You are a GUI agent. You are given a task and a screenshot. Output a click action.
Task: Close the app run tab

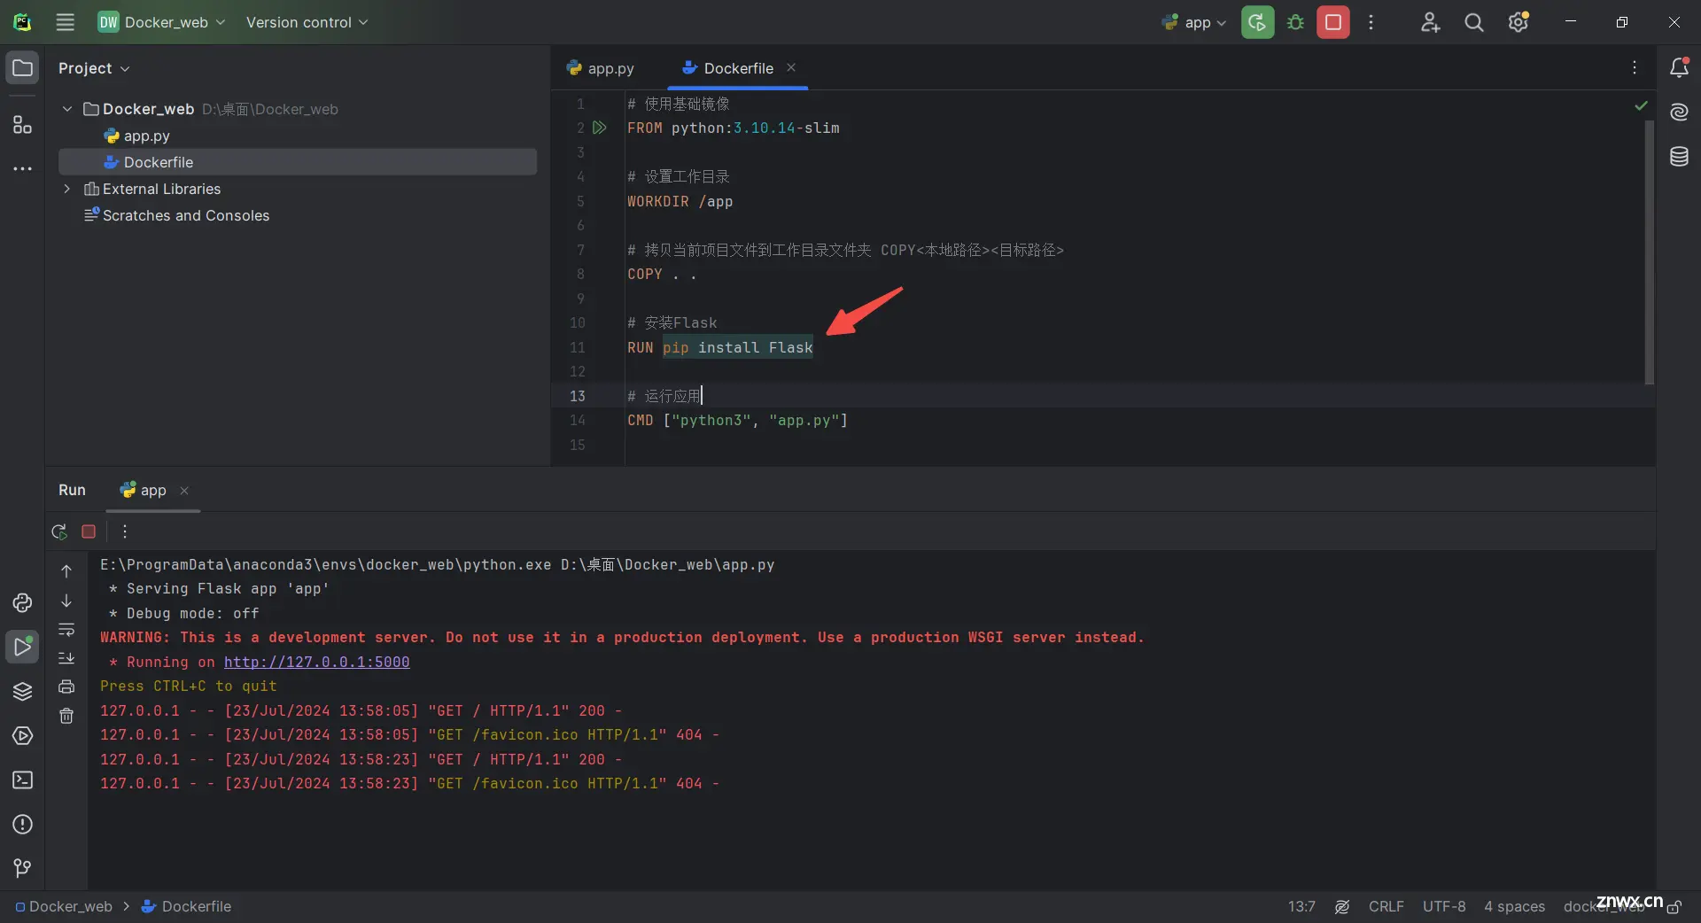[x=184, y=491]
